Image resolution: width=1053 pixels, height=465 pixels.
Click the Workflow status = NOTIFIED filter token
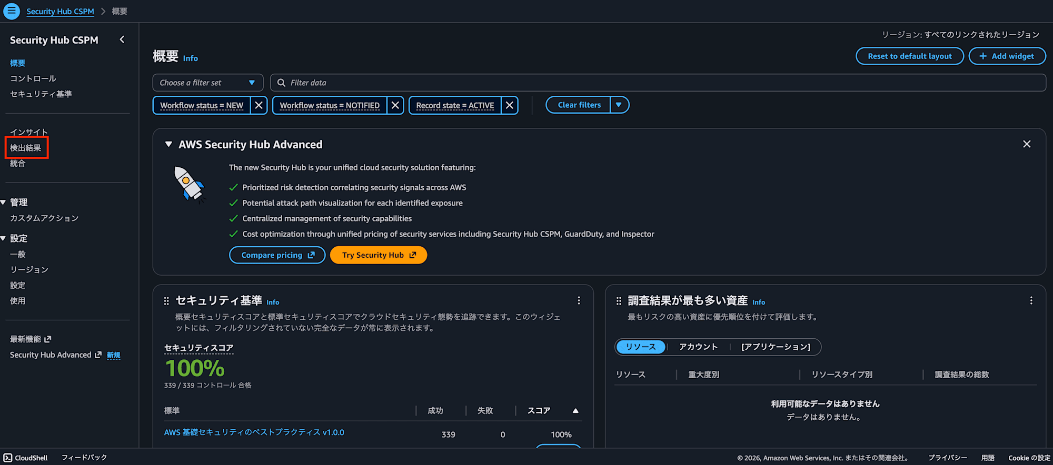pos(330,105)
